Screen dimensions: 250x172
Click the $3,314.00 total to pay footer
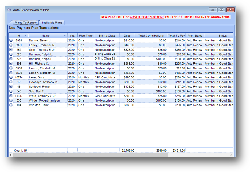(176, 150)
